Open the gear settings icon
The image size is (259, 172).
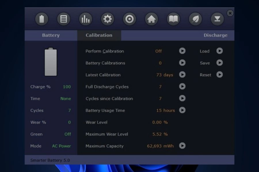[x=108, y=19]
